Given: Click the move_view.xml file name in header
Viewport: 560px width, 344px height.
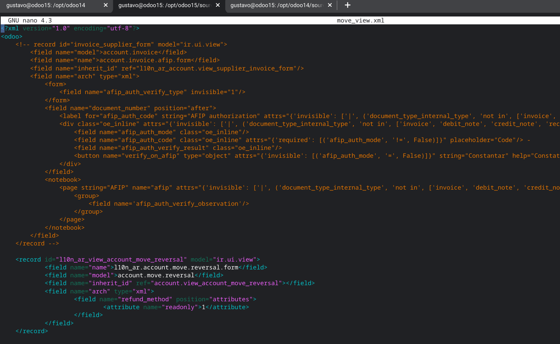Looking at the screenshot, I should point(361,21).
